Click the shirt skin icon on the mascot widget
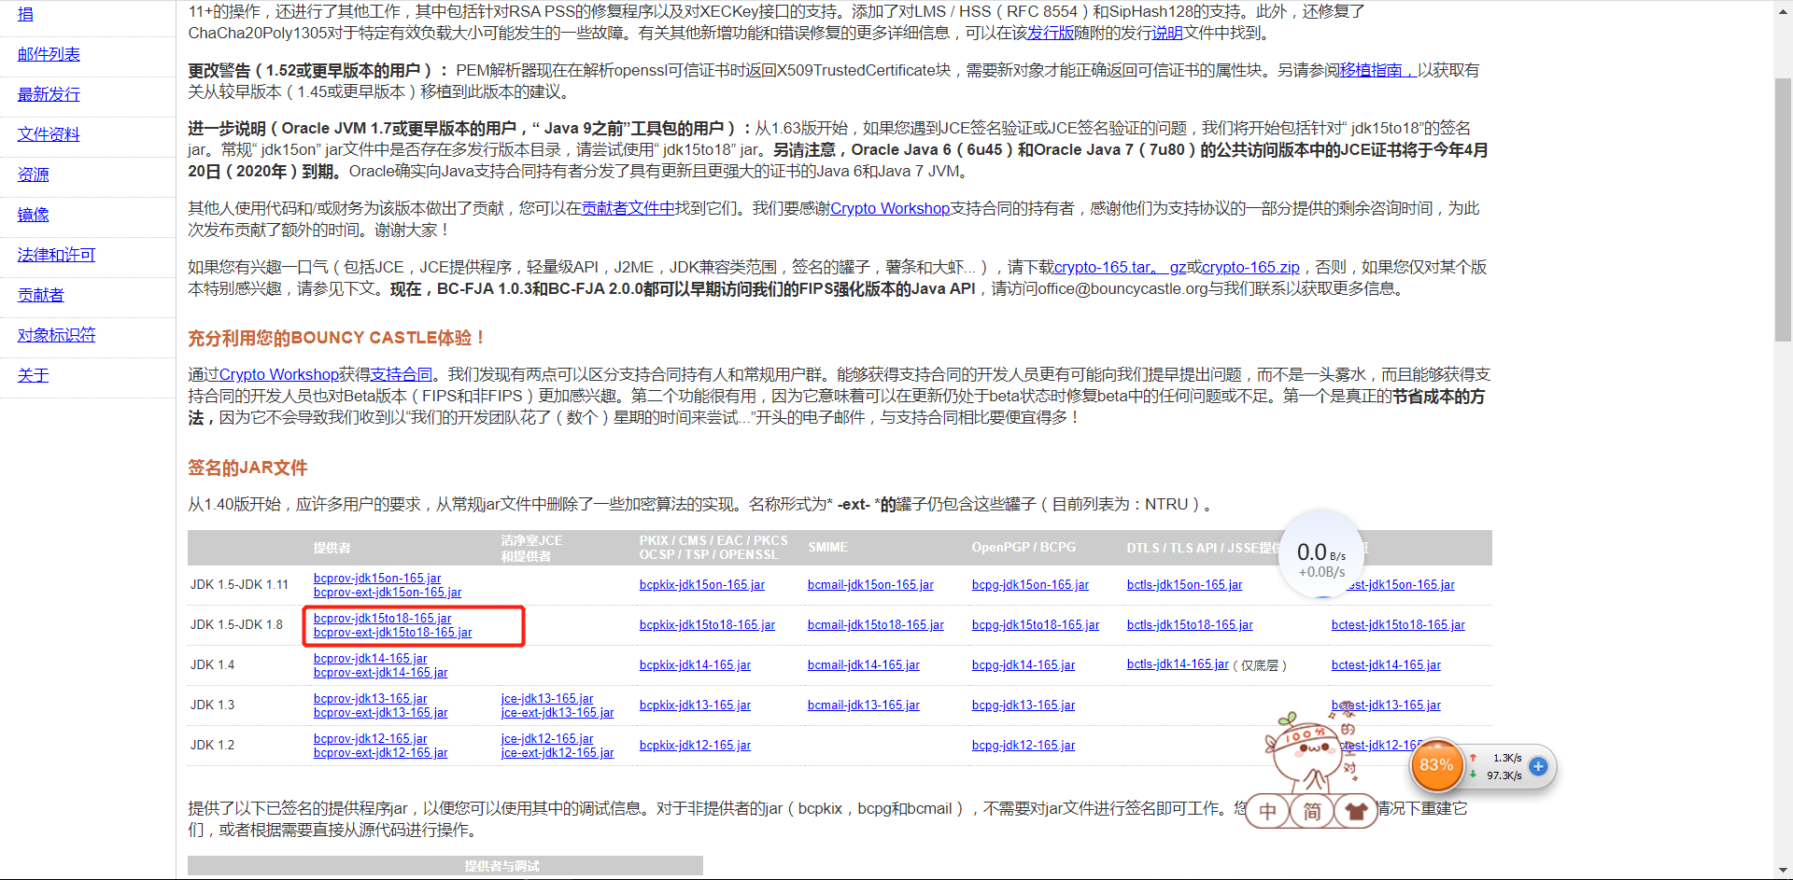 1356,811
